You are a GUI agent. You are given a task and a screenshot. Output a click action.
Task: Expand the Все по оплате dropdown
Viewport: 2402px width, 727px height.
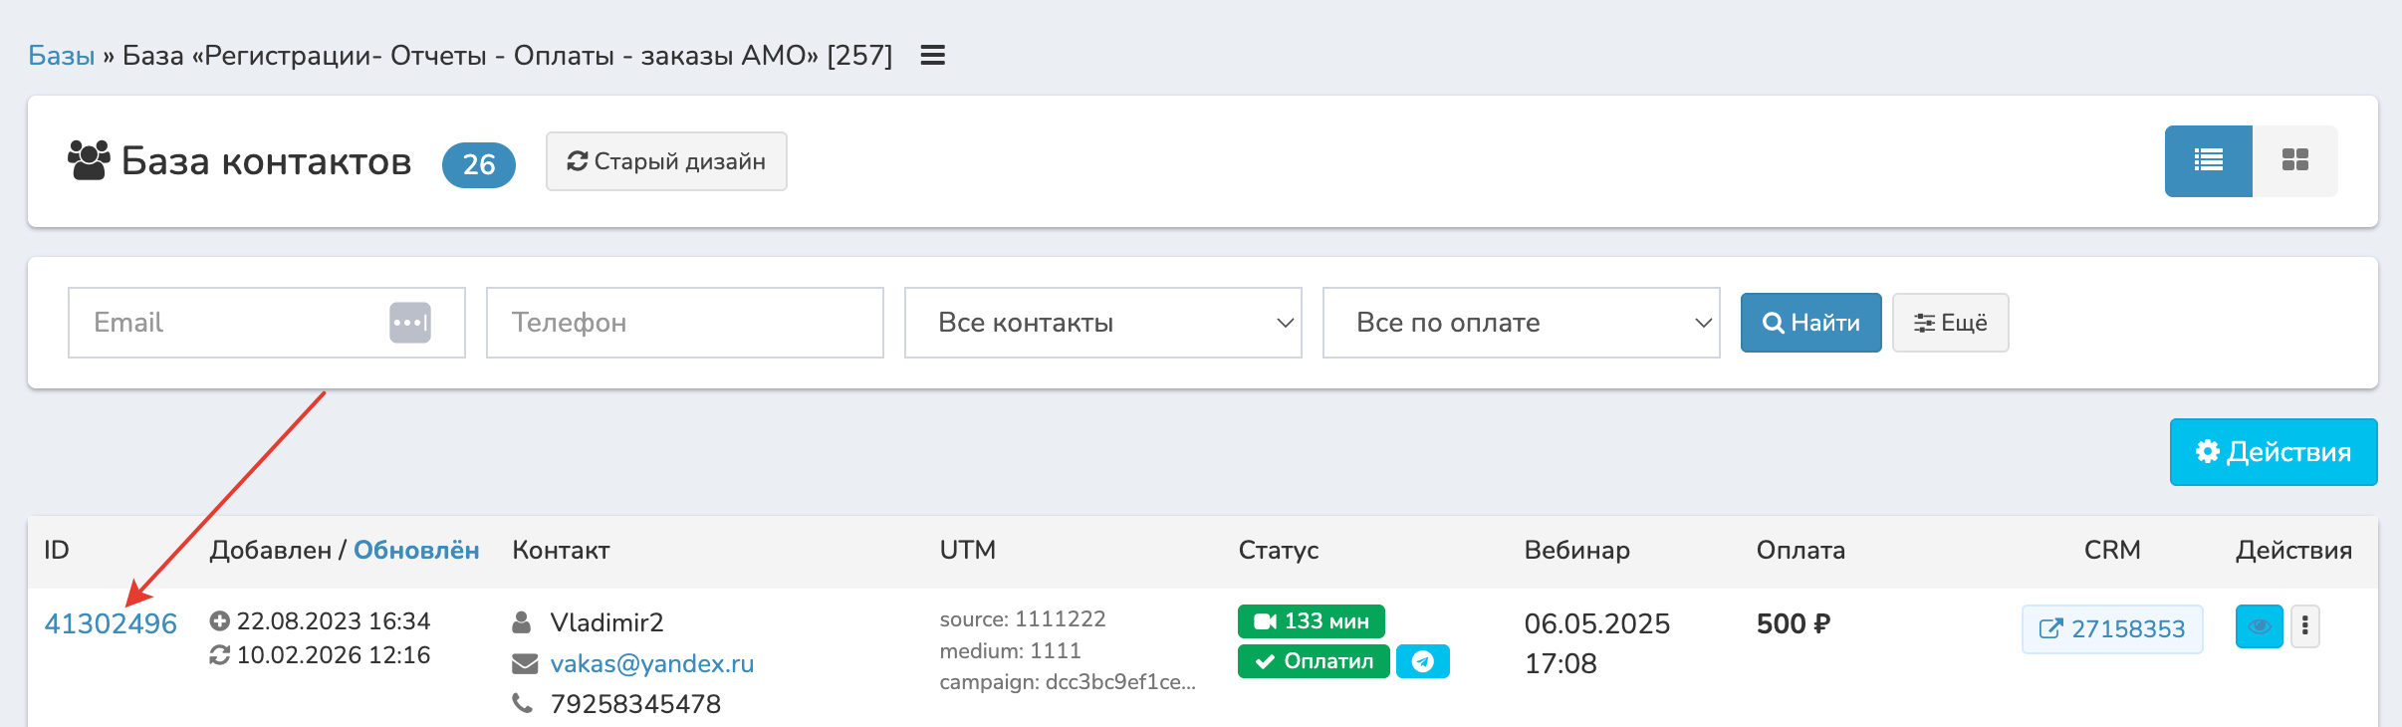[x=1521, y=323]
